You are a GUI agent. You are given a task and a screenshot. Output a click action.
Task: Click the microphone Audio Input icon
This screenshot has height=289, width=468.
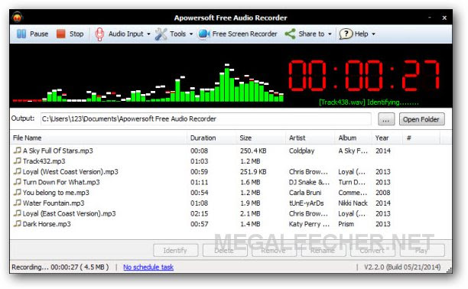(x=99, y=34)
